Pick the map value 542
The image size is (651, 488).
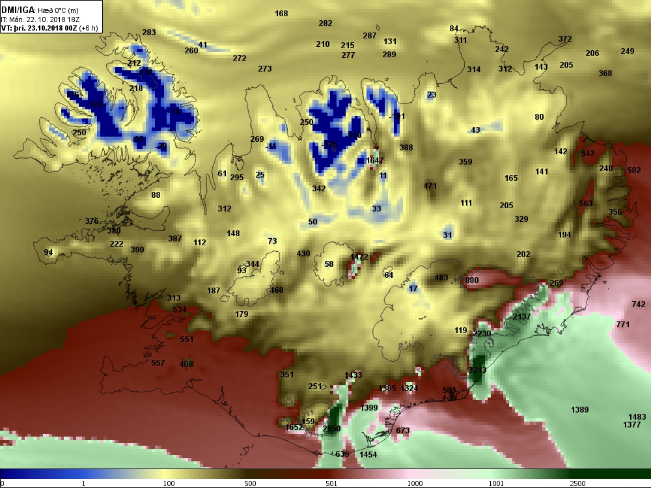point(588,153)
